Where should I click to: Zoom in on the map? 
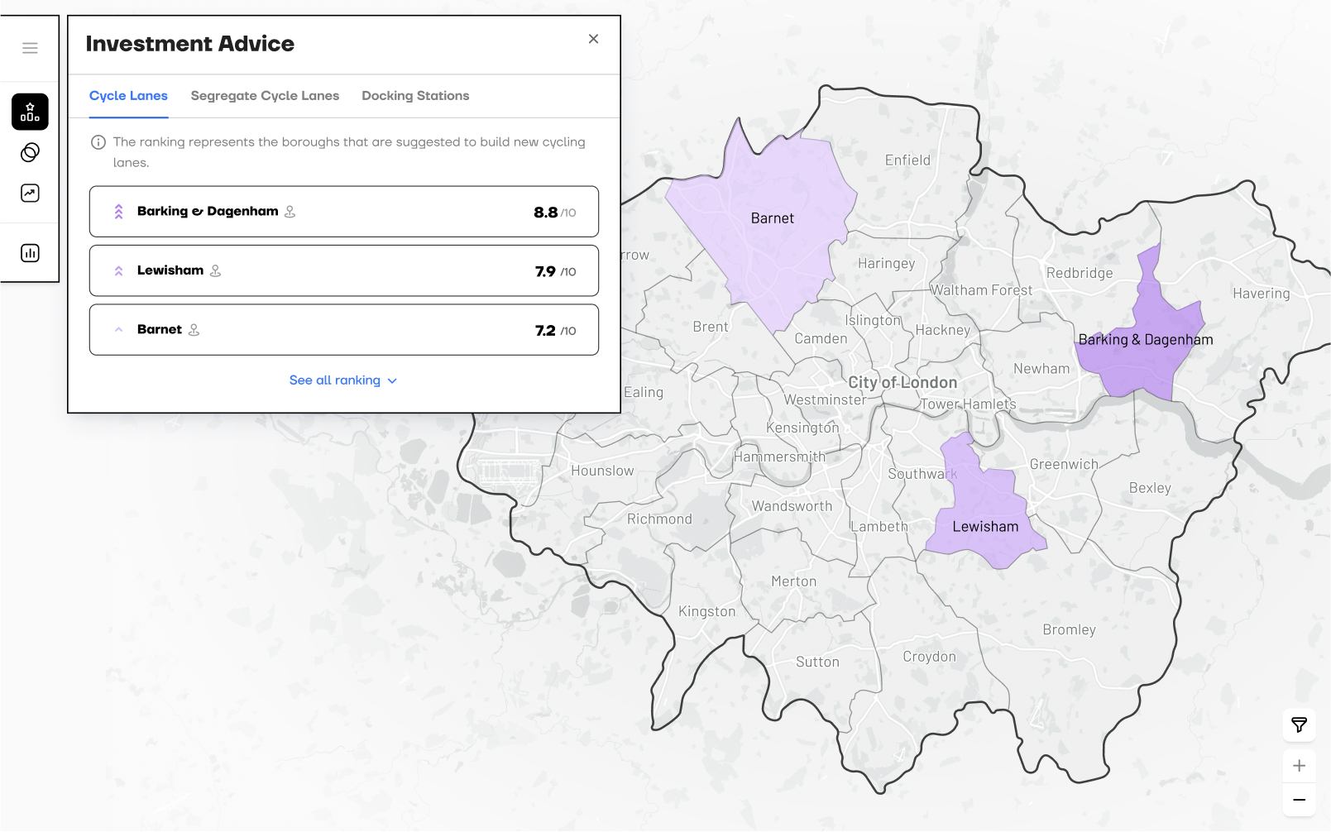1299,766
